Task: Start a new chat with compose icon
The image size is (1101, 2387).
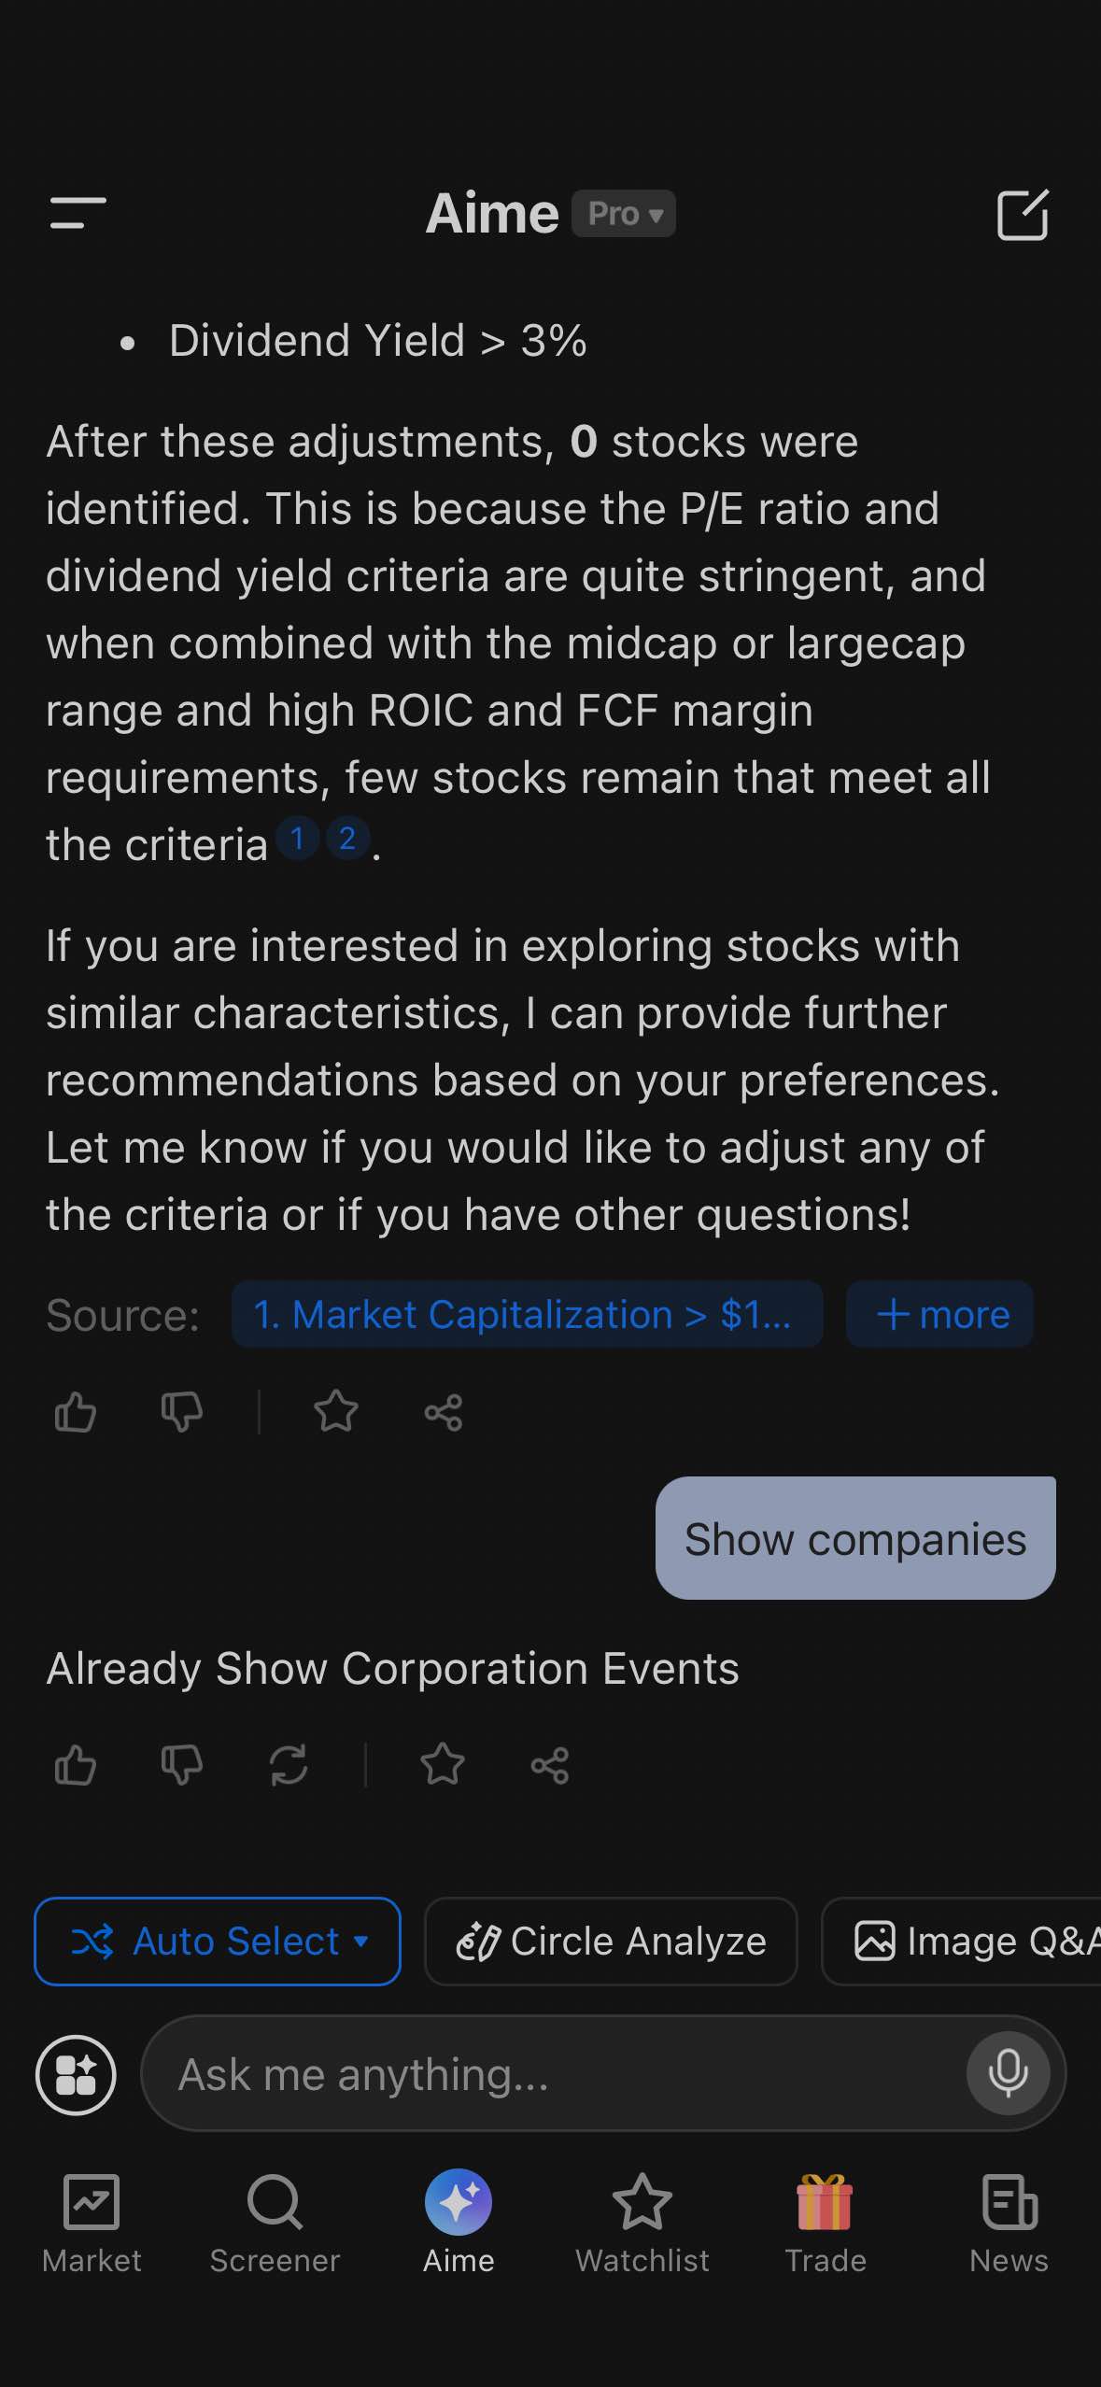Action: pos(1023,215)
